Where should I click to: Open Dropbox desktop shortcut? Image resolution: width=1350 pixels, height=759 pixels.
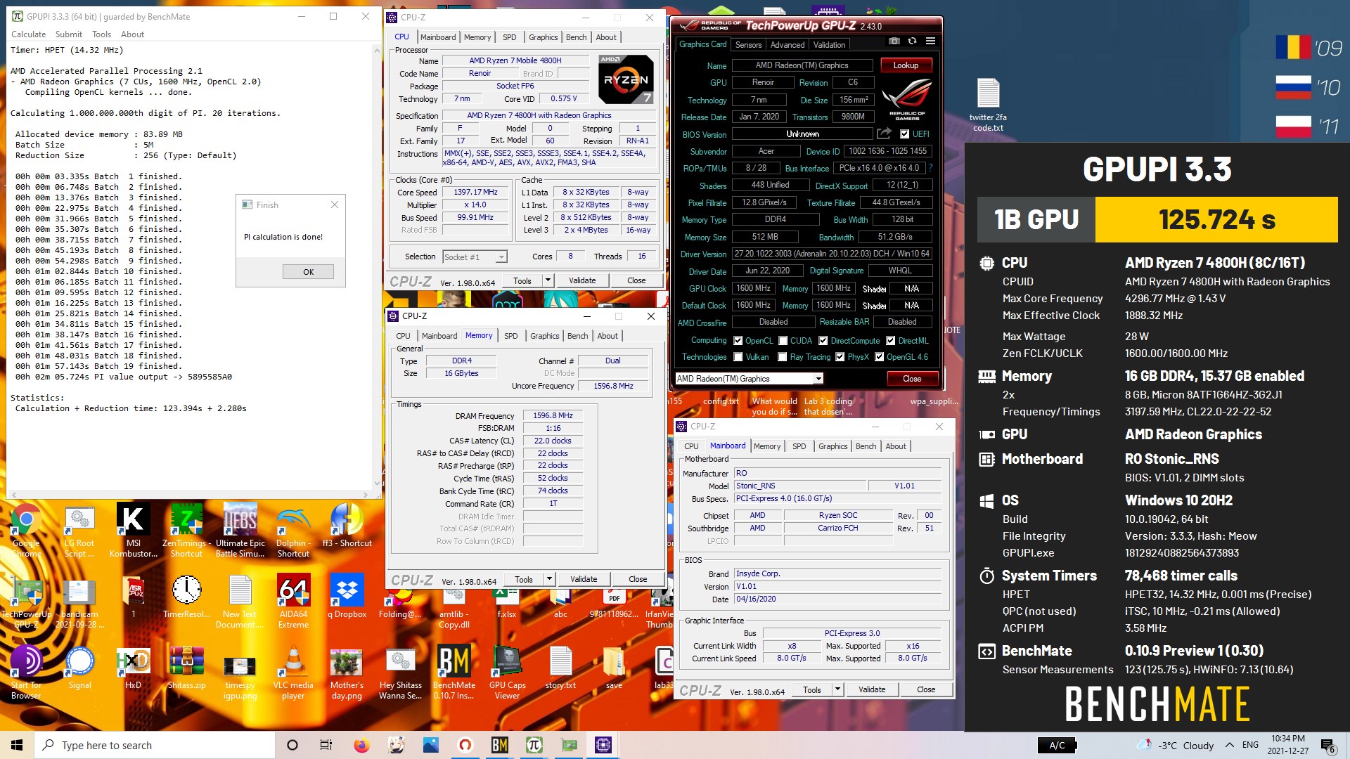click(347, 597)
